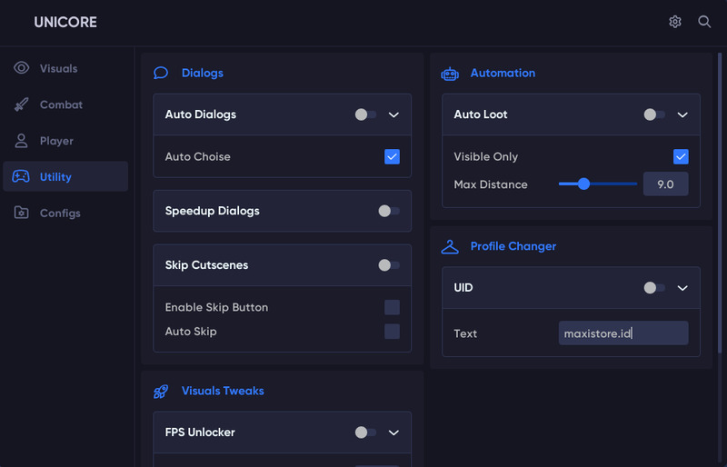Open settings via the gear icon

point(675,22)
